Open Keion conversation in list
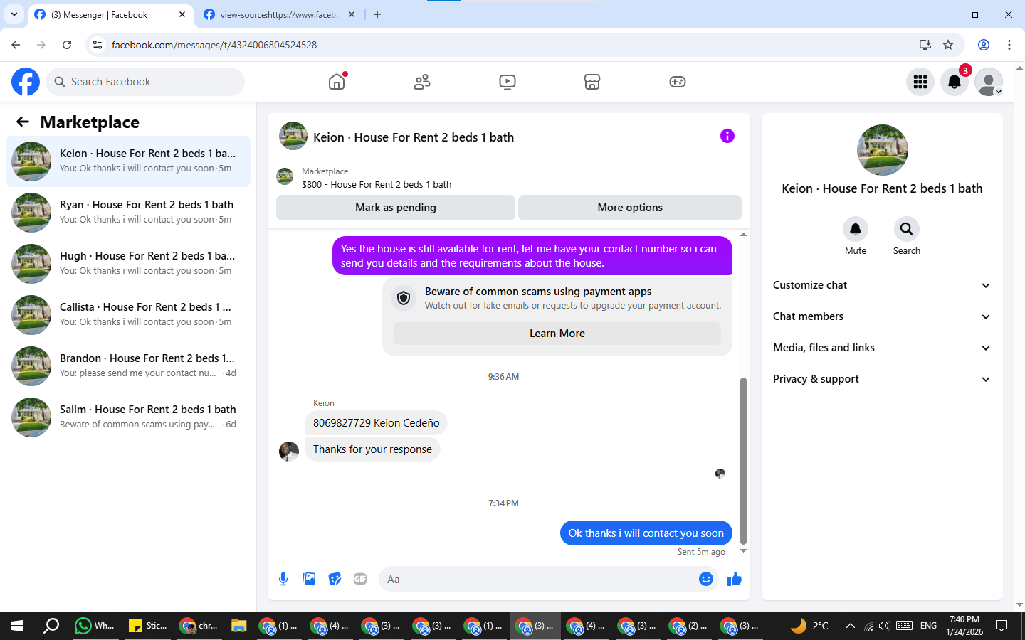The image size is (1025, 640). coord(128,161)
